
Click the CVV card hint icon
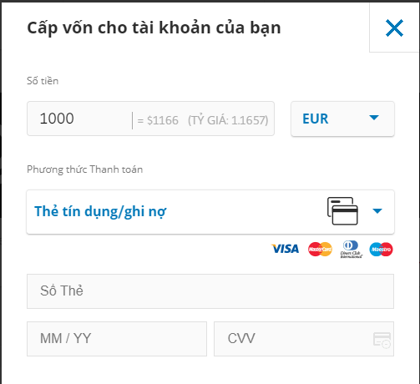pos(382,340)
